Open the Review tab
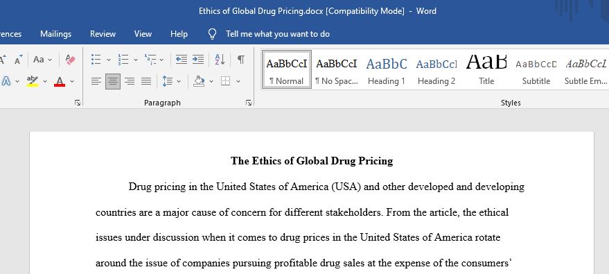609x274 pixels. (x=103, y=34)
